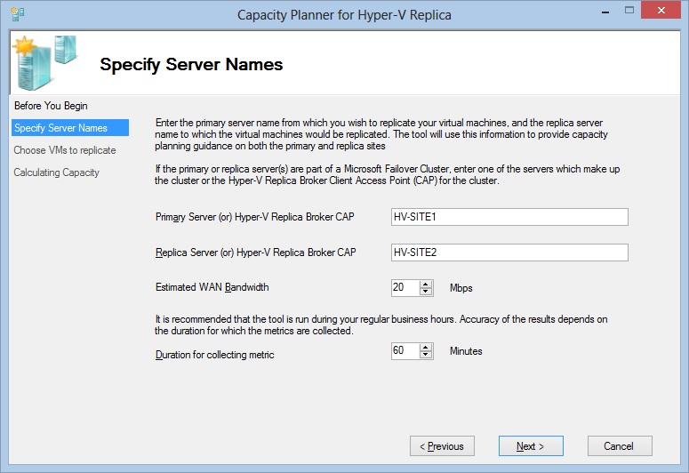Increase the metric collection duration
This screenshot has width=689, height=473.
pos(426,347)
